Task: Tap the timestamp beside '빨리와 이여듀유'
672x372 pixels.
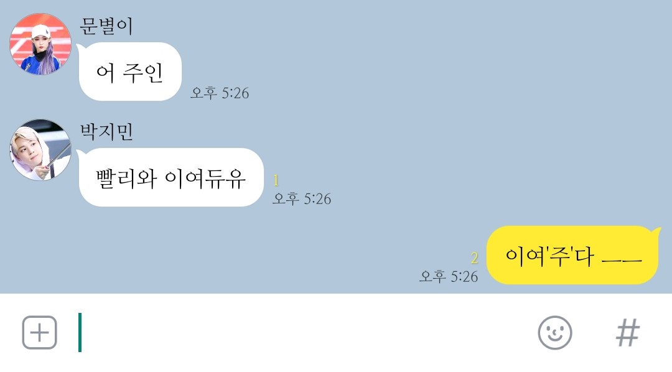Action: tap(302, 198)
